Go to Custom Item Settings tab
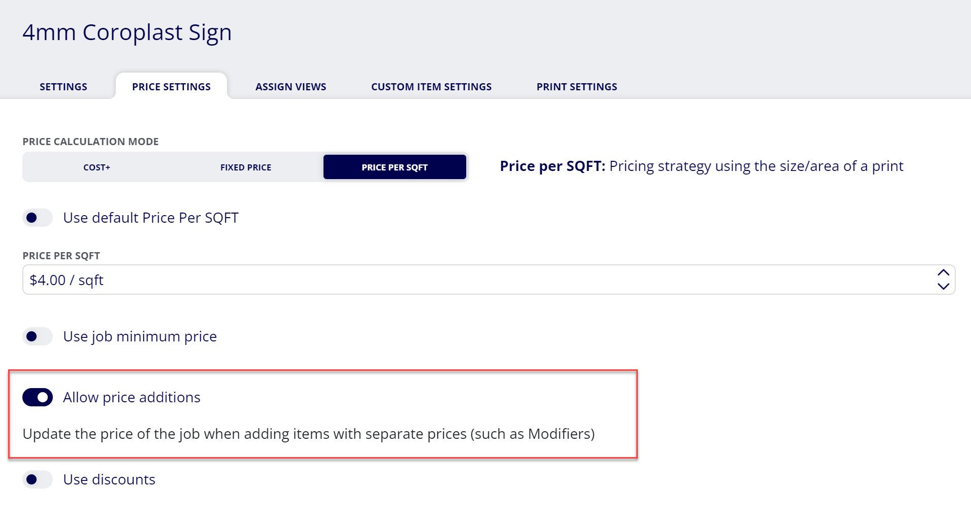This screenshot has height=521, width=971. [x=432, y=87]
